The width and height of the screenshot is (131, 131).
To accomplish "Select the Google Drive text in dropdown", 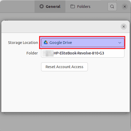I will 61,43.
